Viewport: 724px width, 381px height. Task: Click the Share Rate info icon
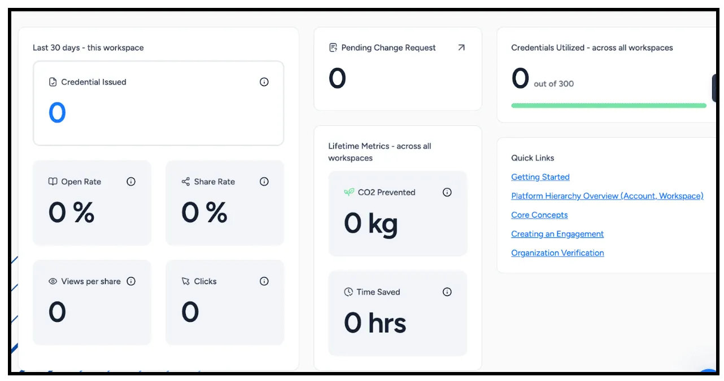(x=264, y=181)
